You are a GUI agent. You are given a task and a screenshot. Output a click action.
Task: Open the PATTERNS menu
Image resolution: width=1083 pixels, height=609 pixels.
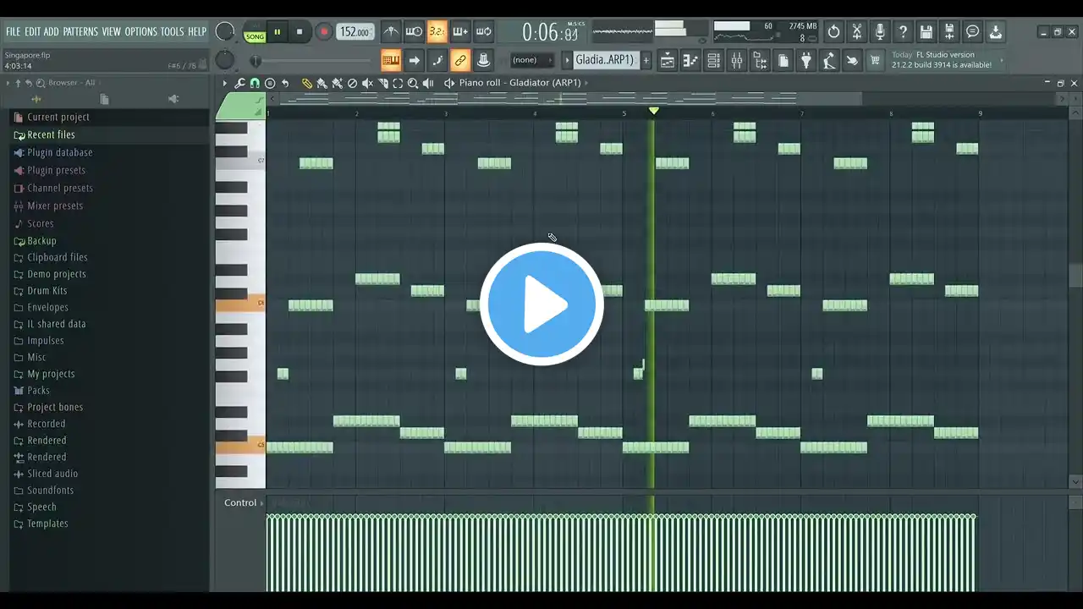[x=80, y=32]
